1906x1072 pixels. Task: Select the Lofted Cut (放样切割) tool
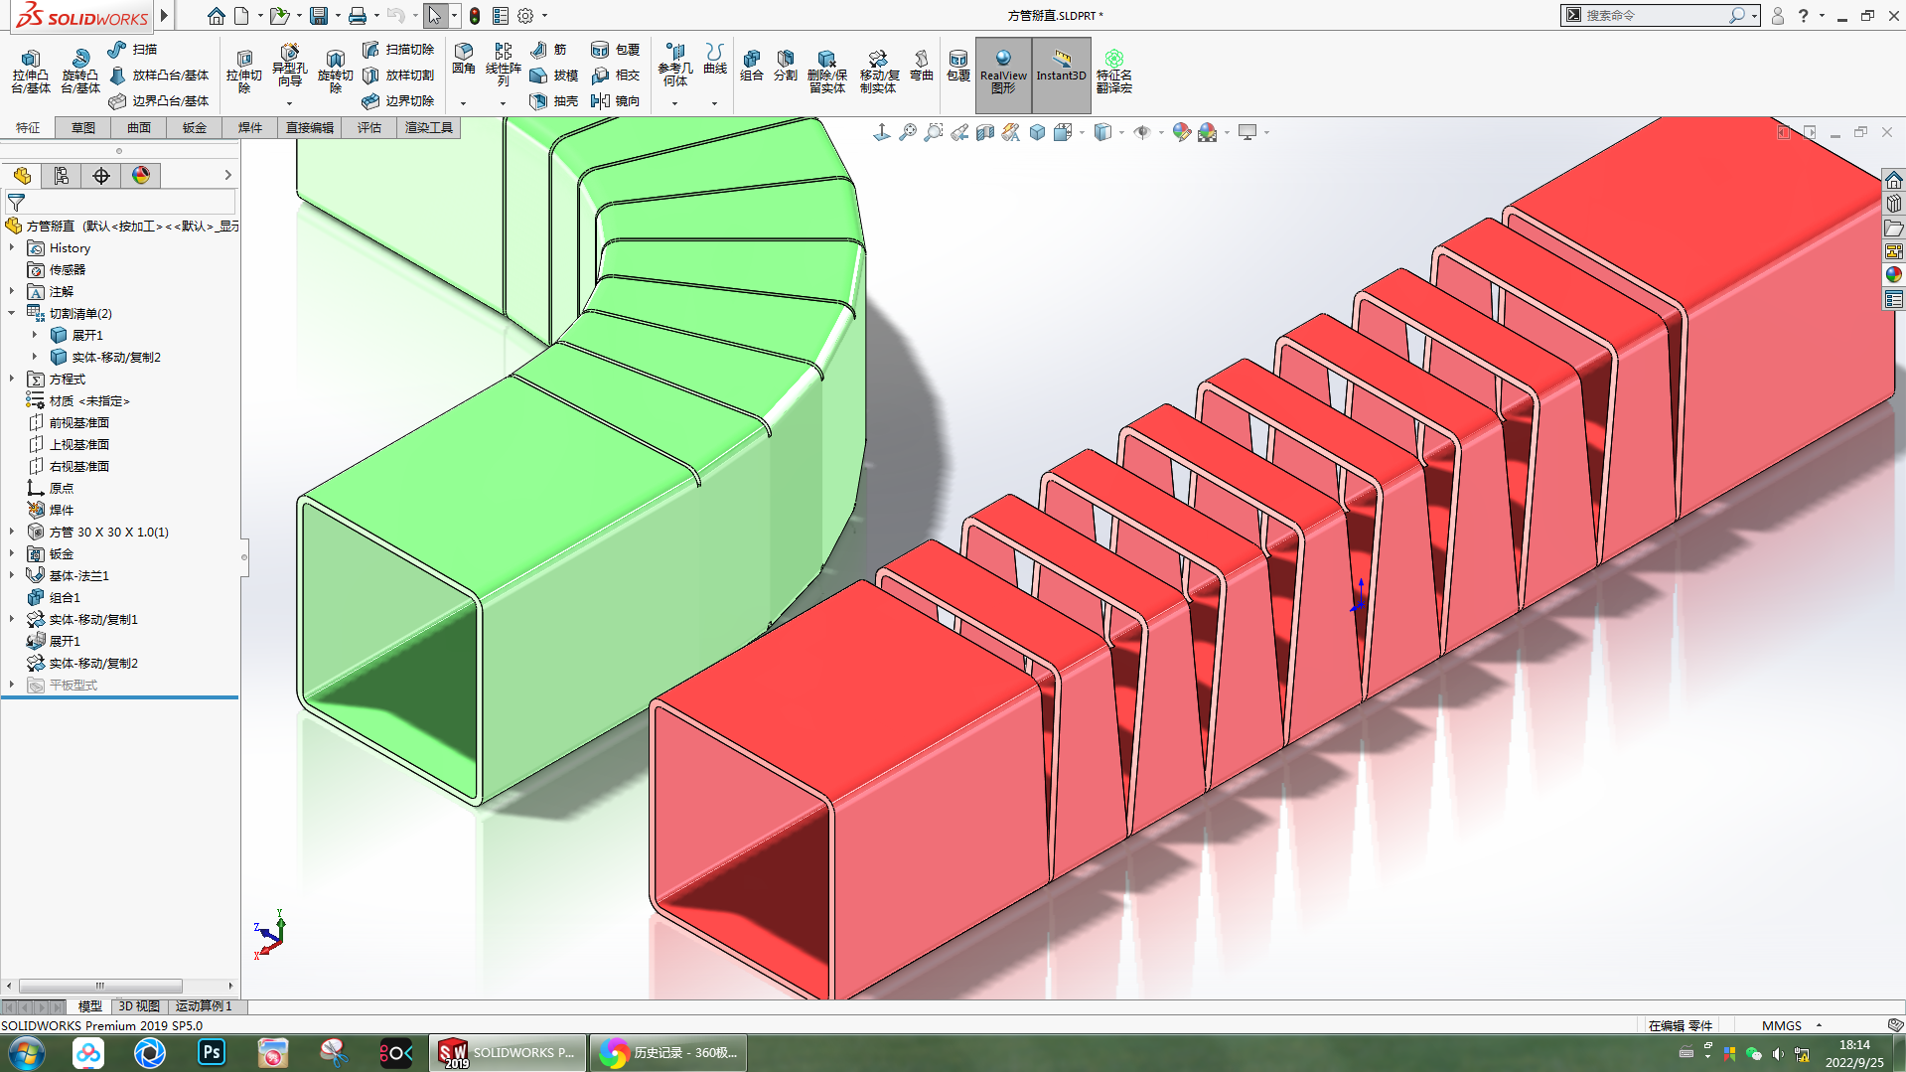click(x=398, y=75)
